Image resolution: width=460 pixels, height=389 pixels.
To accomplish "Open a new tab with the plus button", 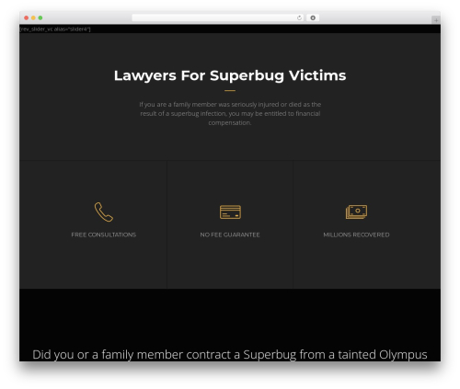I will click(x=436, y=20).
